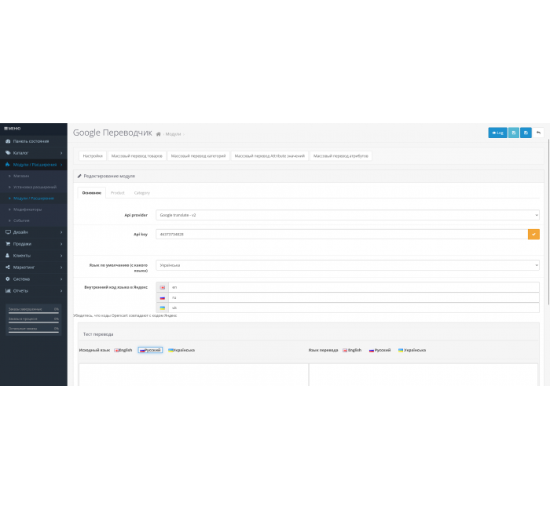550x510 pixels.
Task: Open Модули / Расширения submenu item
Action: [34, 199]
